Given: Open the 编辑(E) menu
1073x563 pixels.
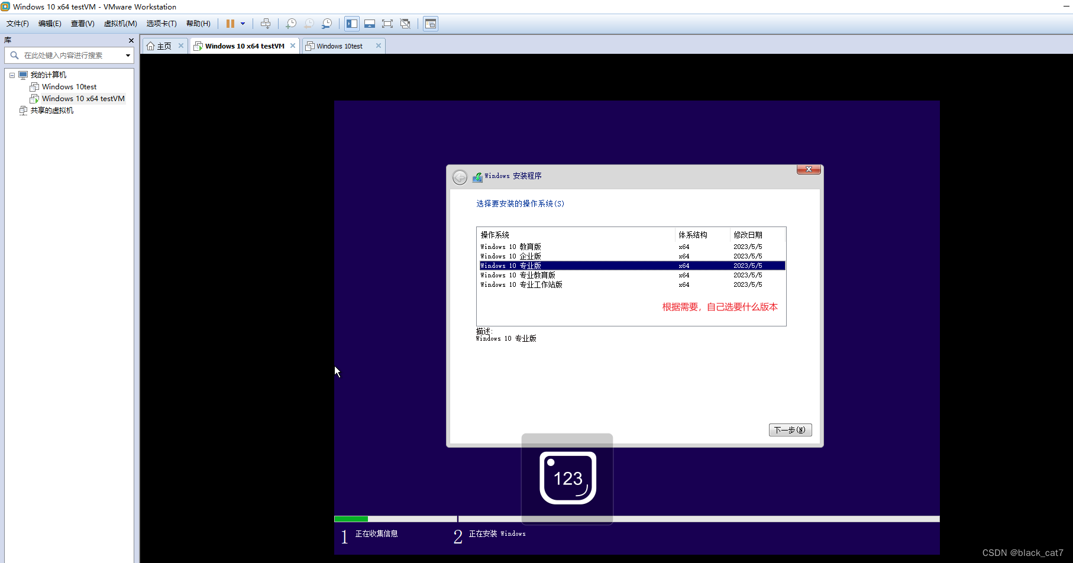Looking at the screenshot, I should pos(50,24).
